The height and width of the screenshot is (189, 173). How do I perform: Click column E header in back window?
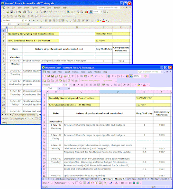pos(104,27)
